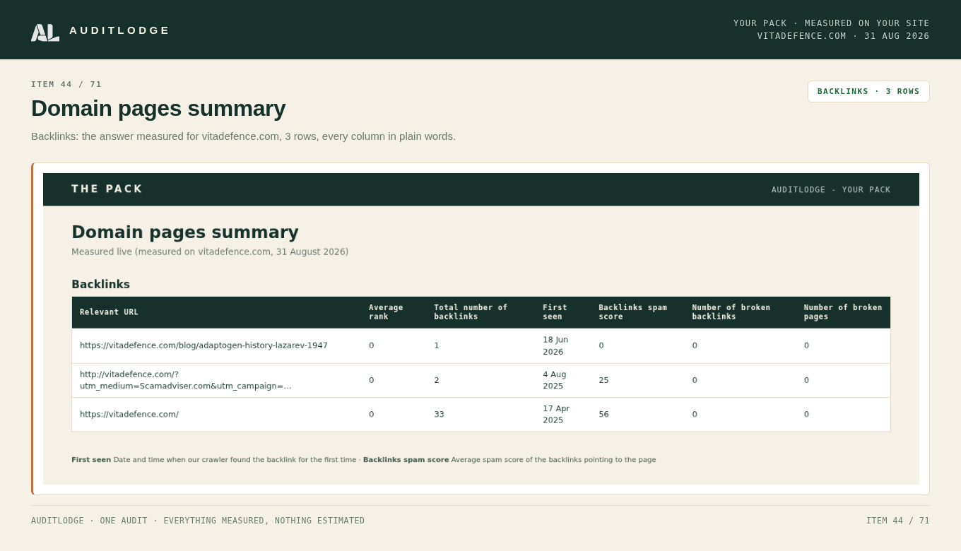Click the Backlinks · 3 rows badge
961x551 pixels.
pos(868,91)
